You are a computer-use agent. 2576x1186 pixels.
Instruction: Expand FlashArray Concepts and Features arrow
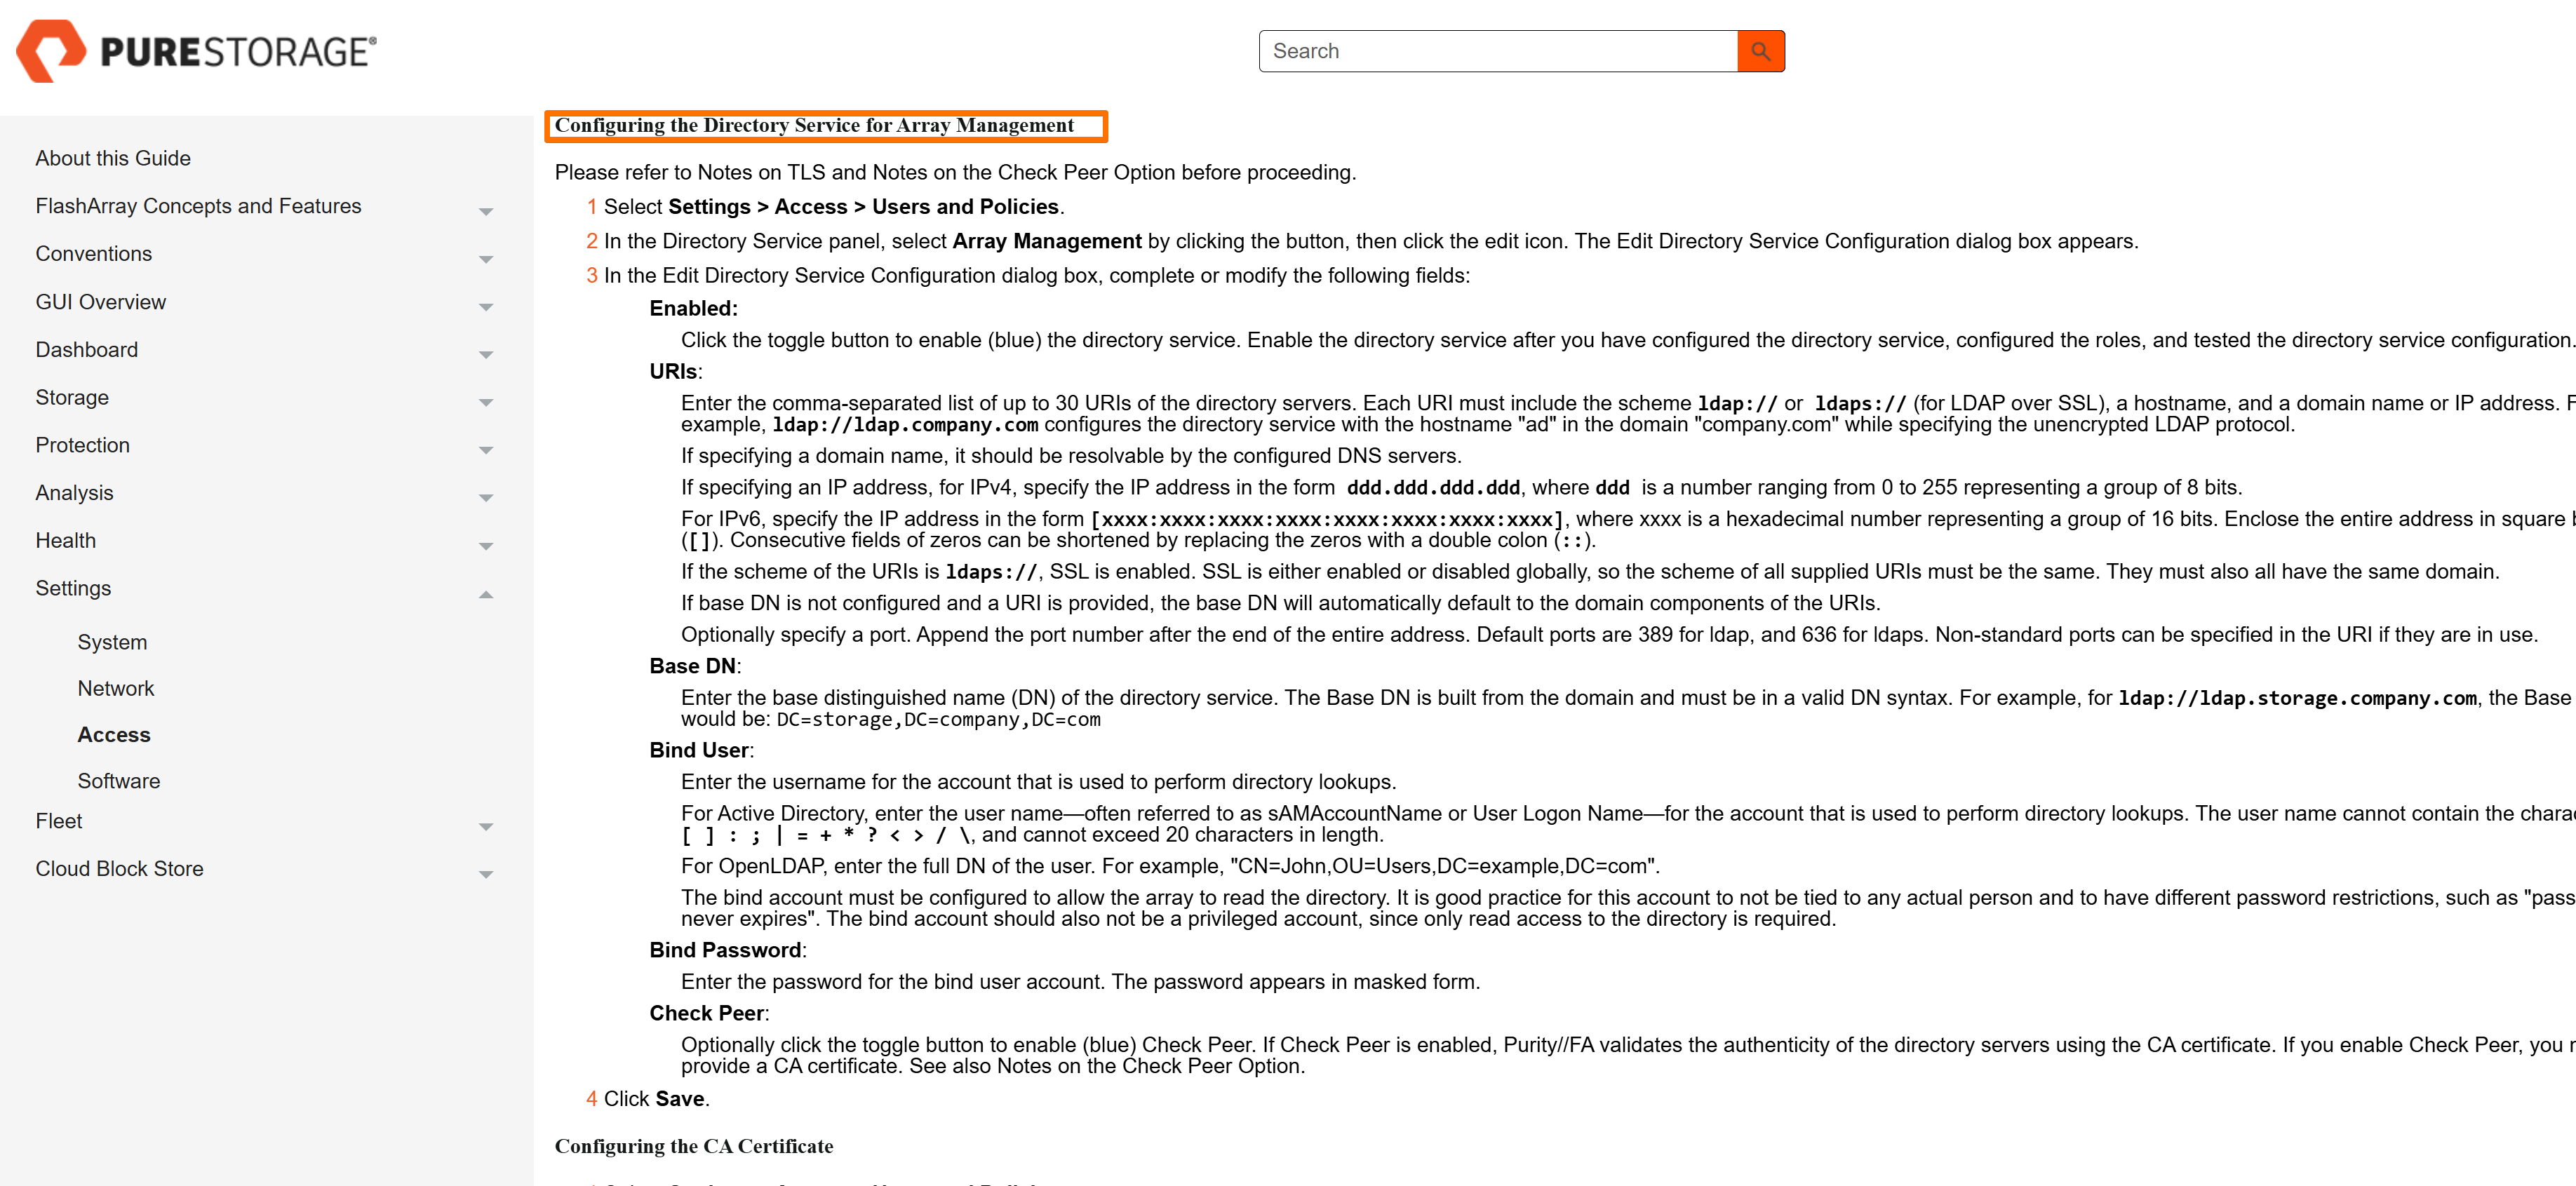pos(486,211)
